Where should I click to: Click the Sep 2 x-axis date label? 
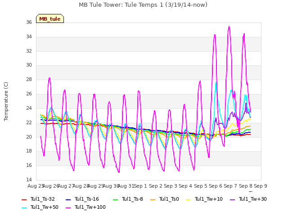coord(156,186)
